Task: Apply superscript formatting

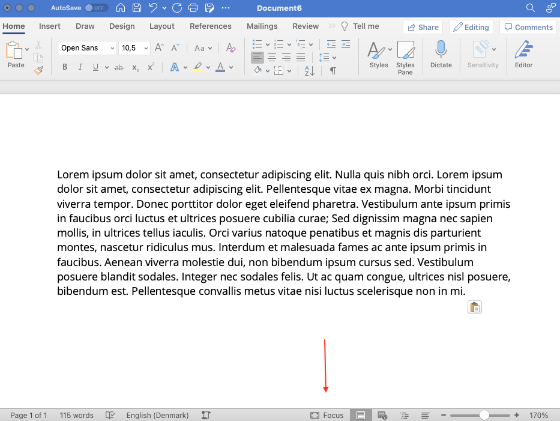Action: pyautogui.click(x=151, y=67)
